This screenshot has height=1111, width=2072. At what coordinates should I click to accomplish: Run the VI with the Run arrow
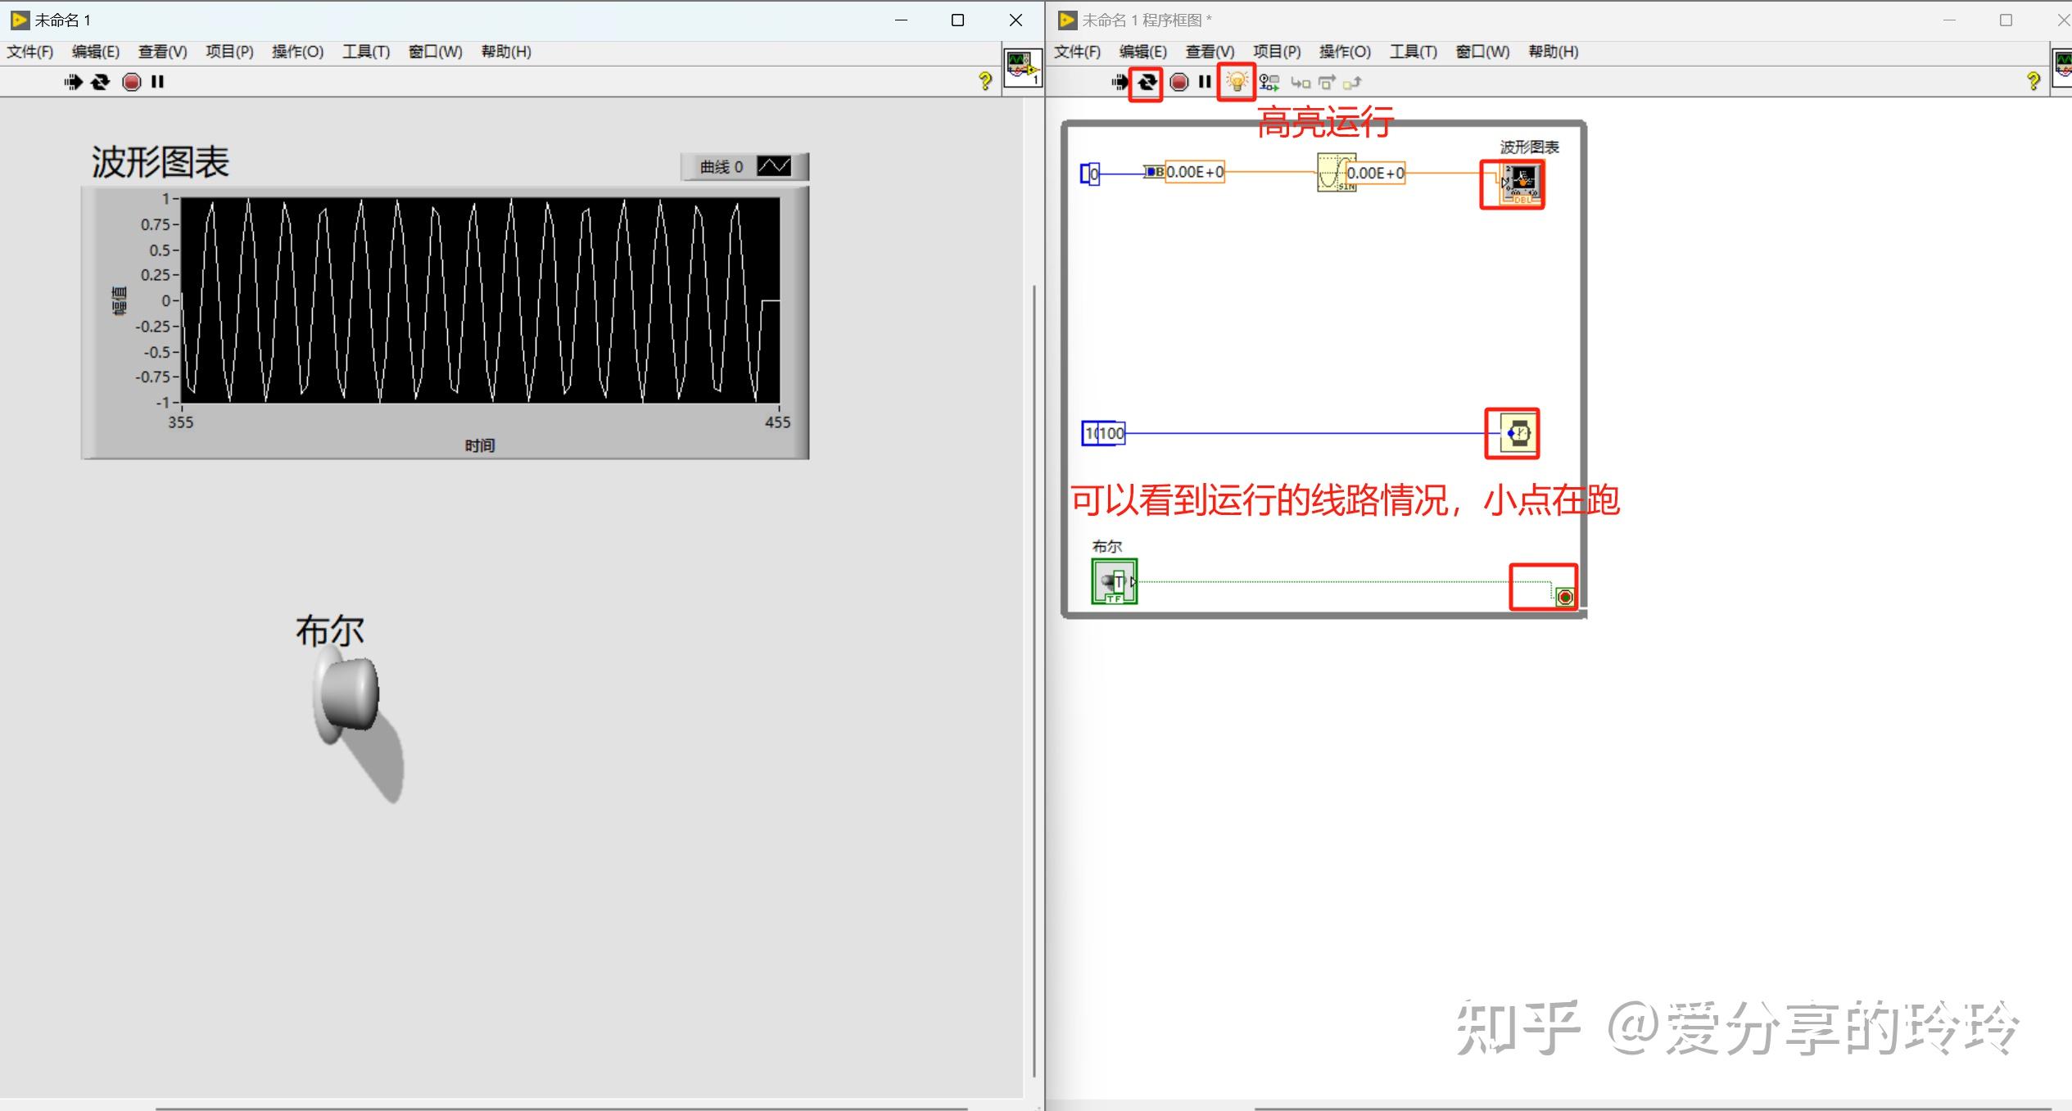pyautogui.click(x=73, y=81)
